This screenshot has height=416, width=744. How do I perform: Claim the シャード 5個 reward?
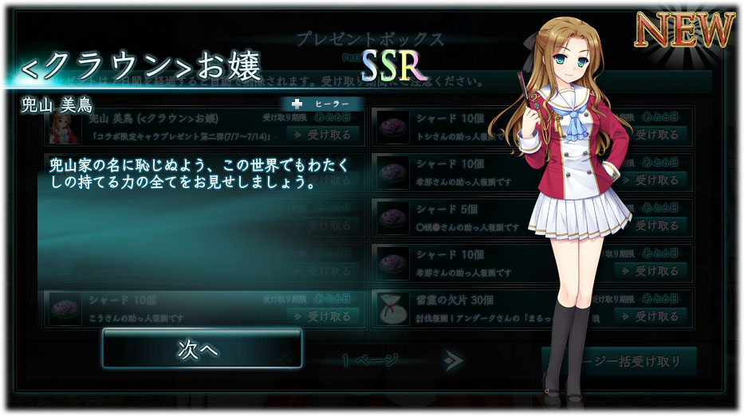coord(657,226)
